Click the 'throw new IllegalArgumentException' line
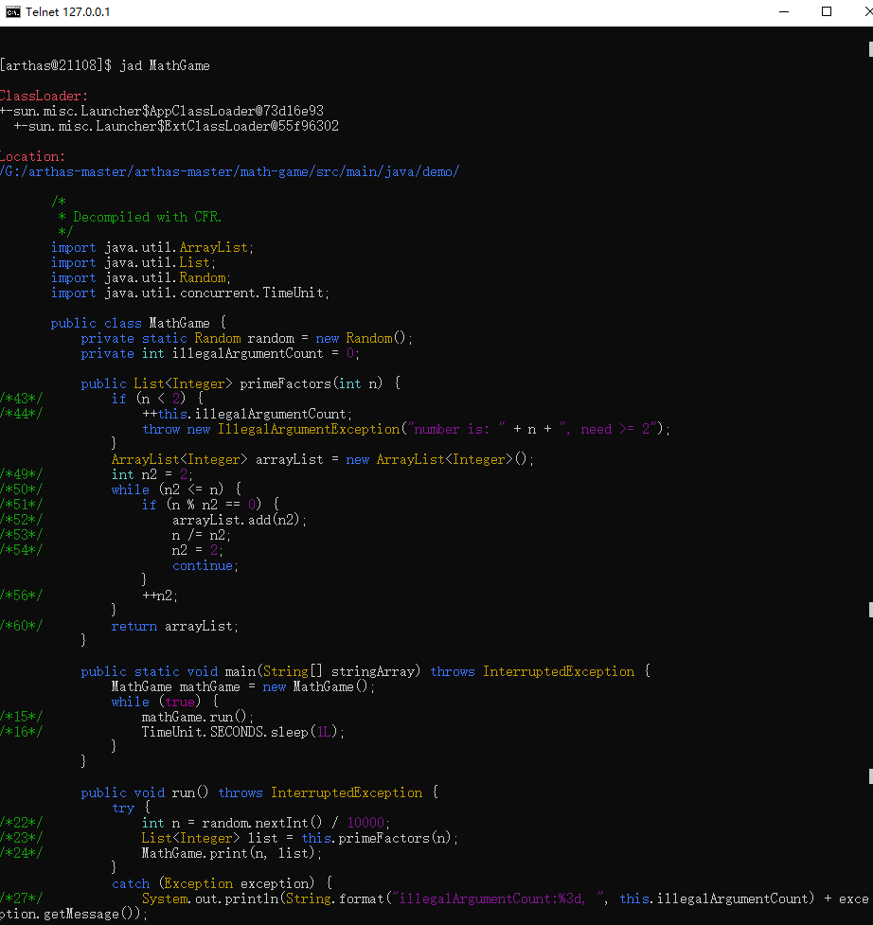The width and height of the screenshot is (873, 925). coord(406,430)
